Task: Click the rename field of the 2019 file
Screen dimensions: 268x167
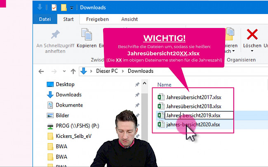Action: [199, 115]
